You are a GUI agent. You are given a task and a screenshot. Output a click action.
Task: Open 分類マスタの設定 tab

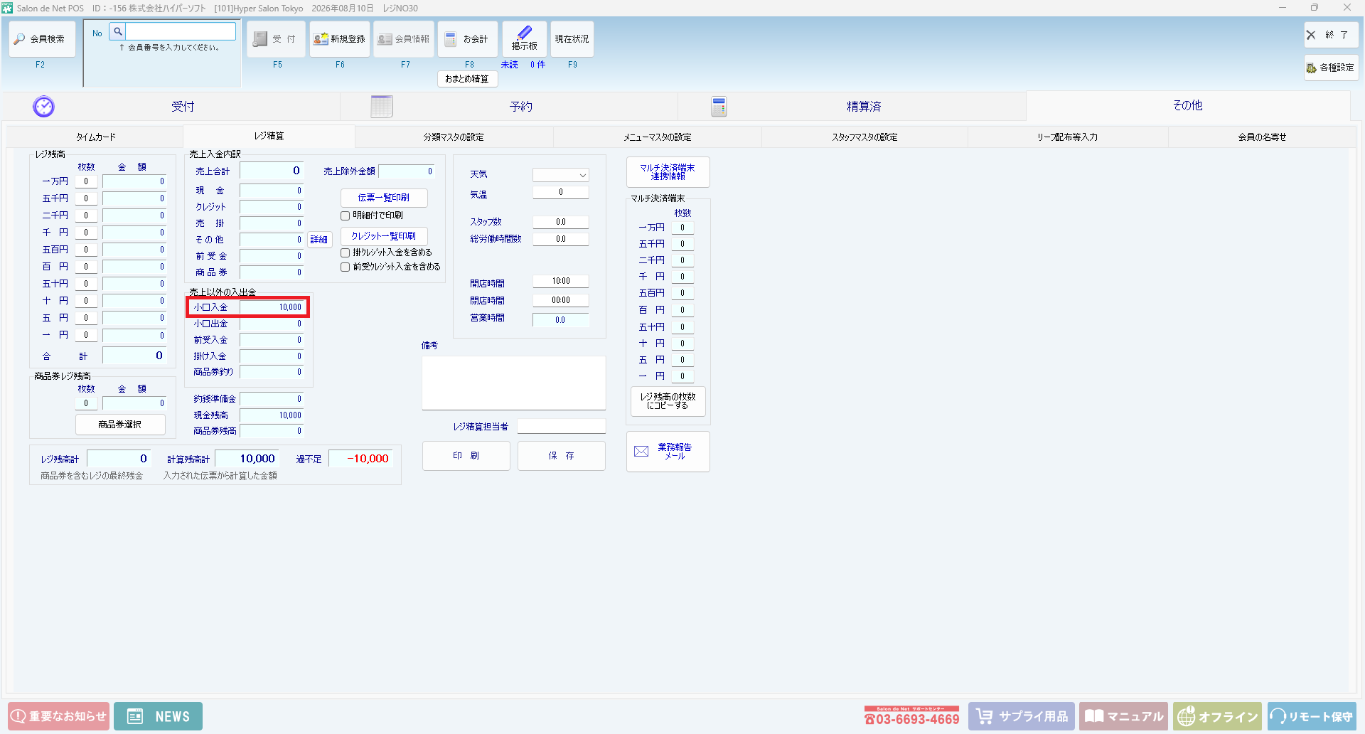[454, 137]
